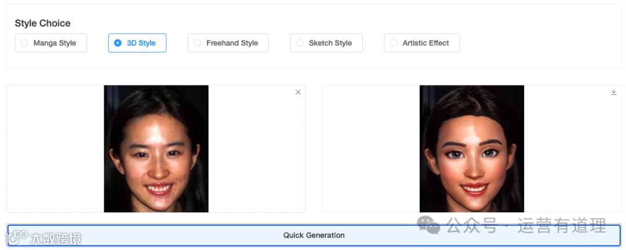Click the WeChat logo watermark icon
The width and height of the screenshot is (626, 250).
[x=430, y=225]
